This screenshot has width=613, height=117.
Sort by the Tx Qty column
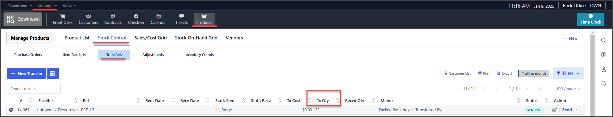point(338,100)
